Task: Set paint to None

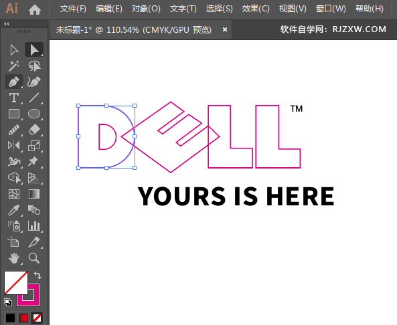Action: tap(37, 318)
